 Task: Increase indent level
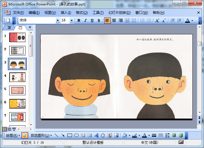coord(179,20)
